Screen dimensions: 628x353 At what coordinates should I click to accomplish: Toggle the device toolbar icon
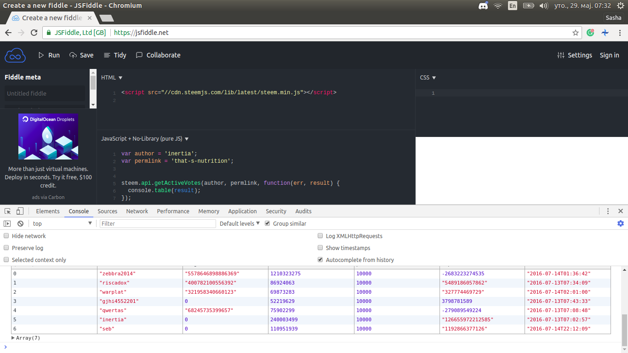point(20,211)
